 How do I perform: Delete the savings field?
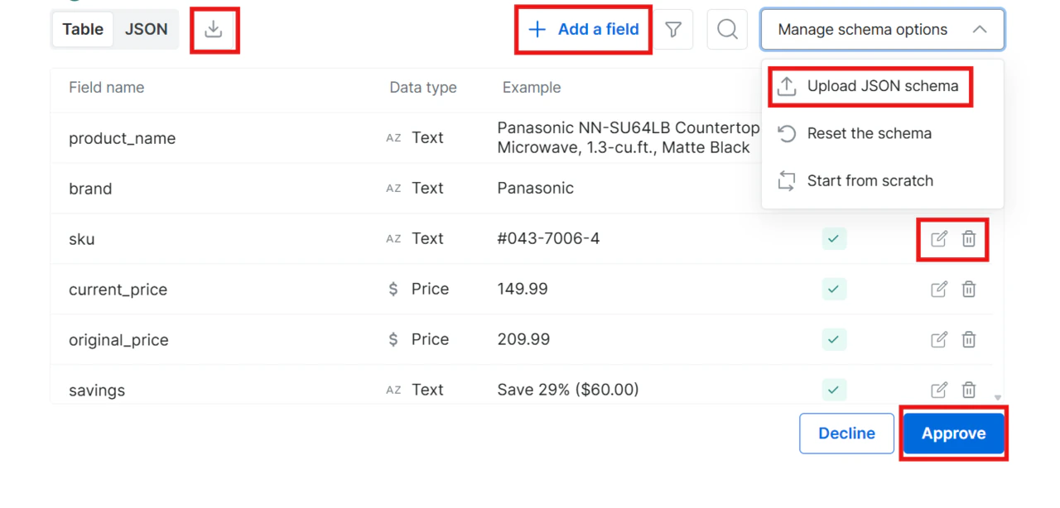(x=969, y=391)
